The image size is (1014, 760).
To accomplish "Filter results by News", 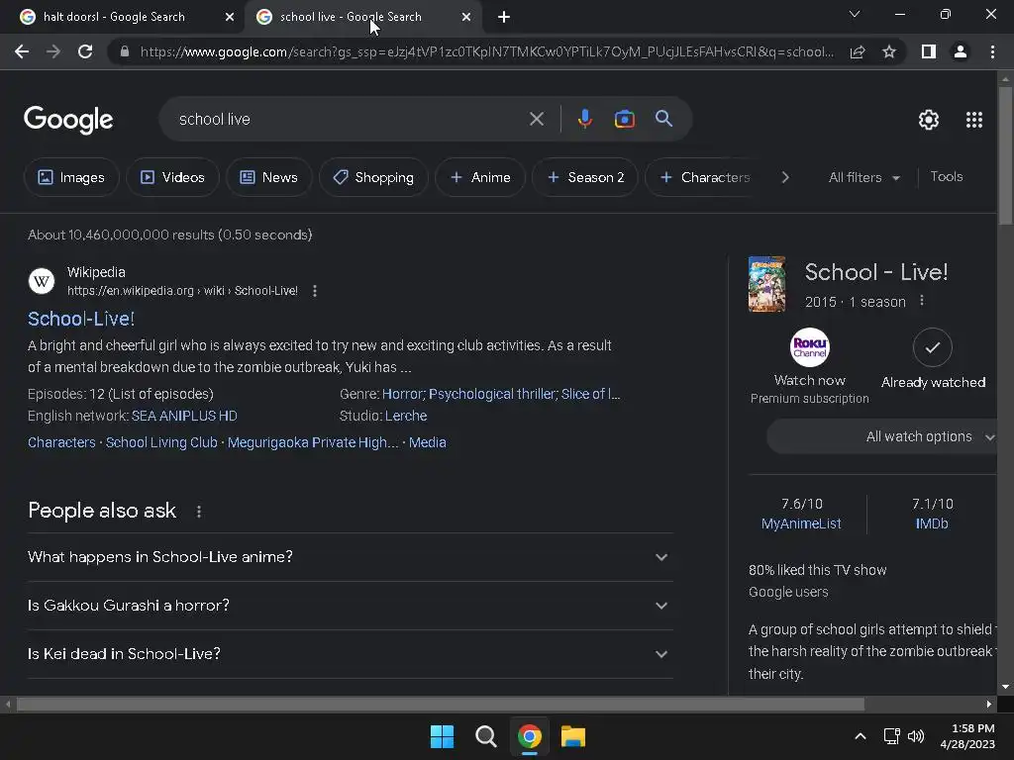I will coord(269,177).
